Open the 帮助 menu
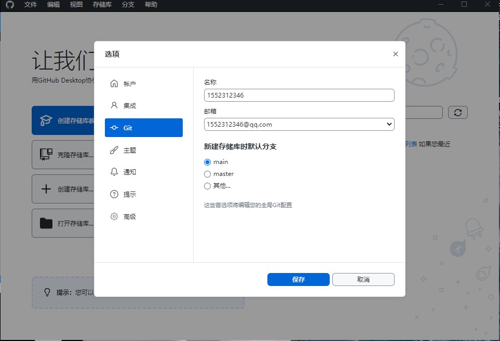This screenshot has height=341, width=500. point(151,5)
